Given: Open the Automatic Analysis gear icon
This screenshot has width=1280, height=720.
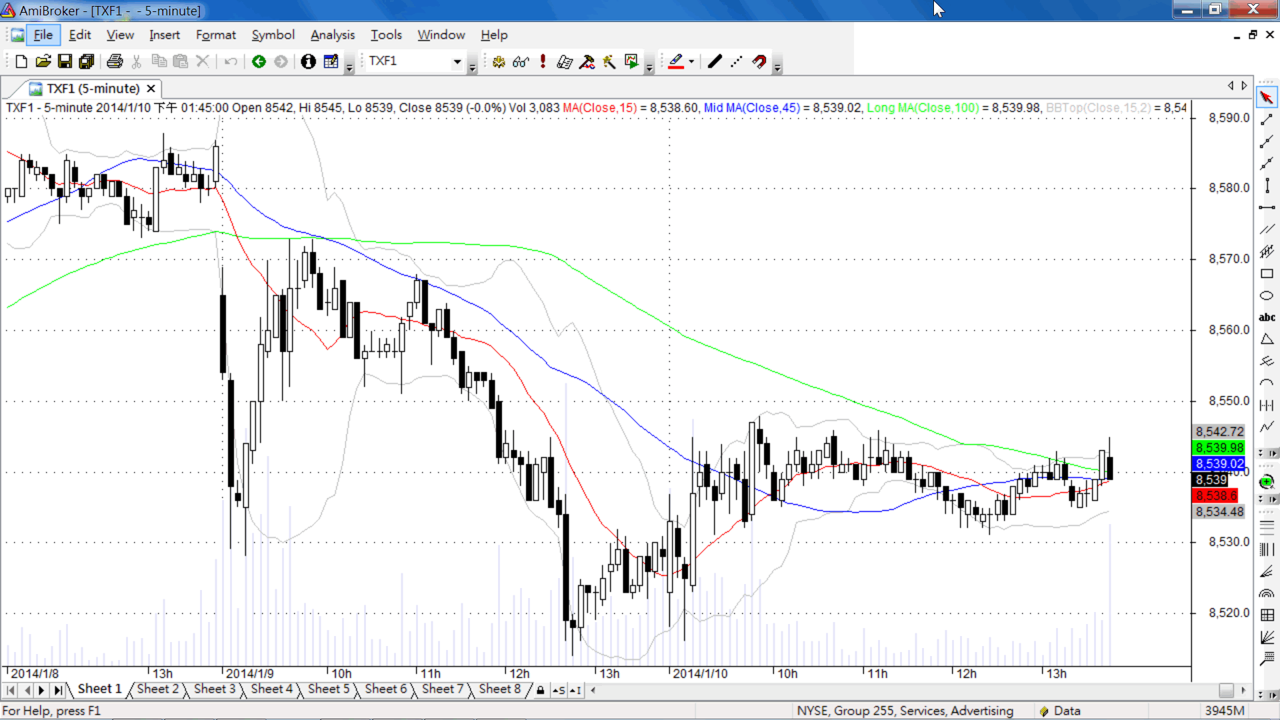Looking at the screenshot, I should 498,61.
